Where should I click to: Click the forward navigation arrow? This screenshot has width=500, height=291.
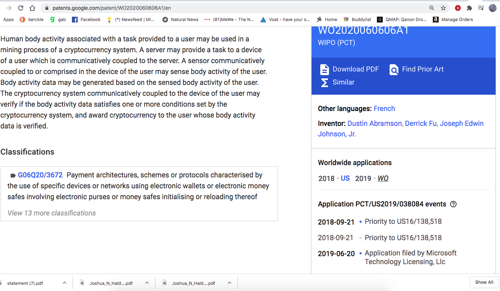9,8
